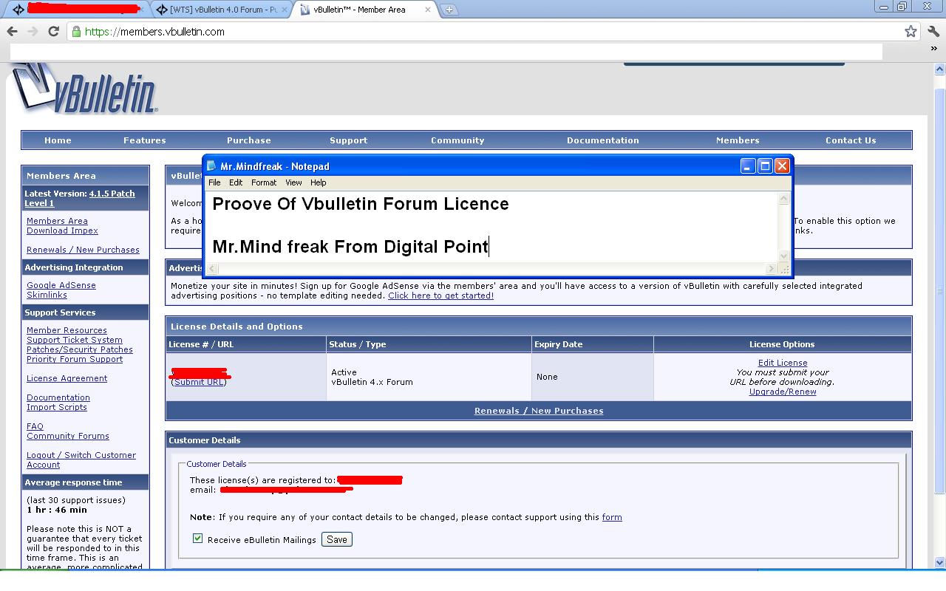
Task: Click Upgrade/Renew link
Action: click(x=783, y=392)
